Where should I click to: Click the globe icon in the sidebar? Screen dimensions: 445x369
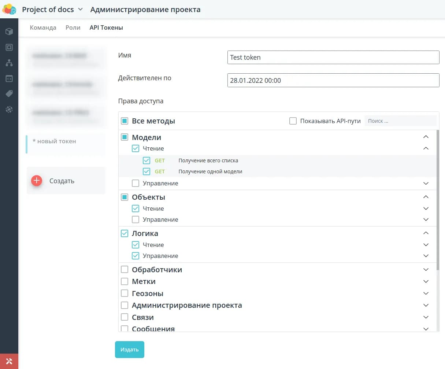pyautogui.click(x=9, y=109)
